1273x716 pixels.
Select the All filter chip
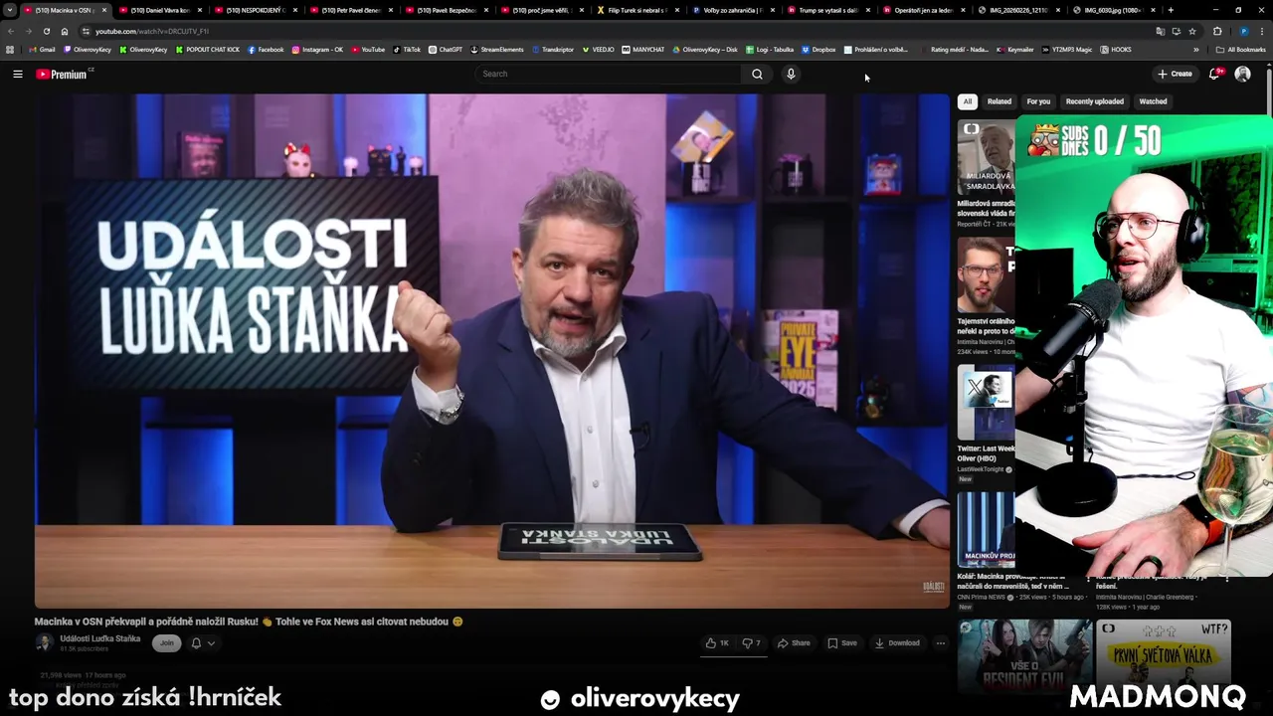(968, 101)
